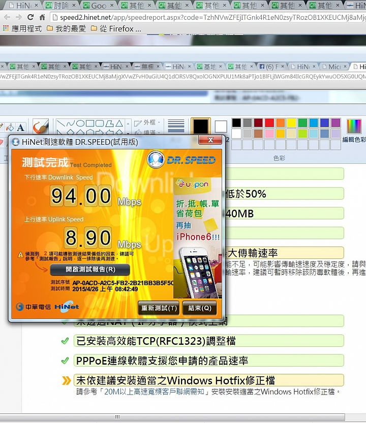Image resolution: width=366 pixels, height=423 pixels.
Task: Click checkmark beside PPPoE連線軟體 row
Action: (x=65, y=361)
